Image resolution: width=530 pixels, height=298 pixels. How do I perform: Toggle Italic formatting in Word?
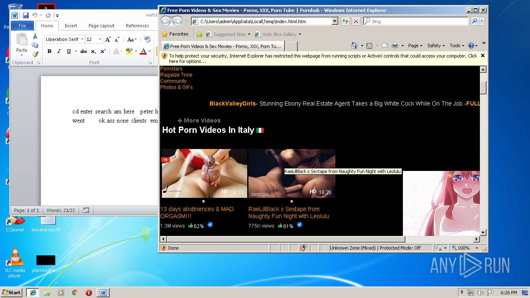(59, 51)
